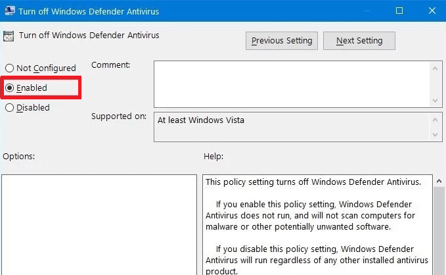The width and height of the screenshot is (446, 275).
Task: Click the Help pane vertical scrollbar track
Action: 439,231
